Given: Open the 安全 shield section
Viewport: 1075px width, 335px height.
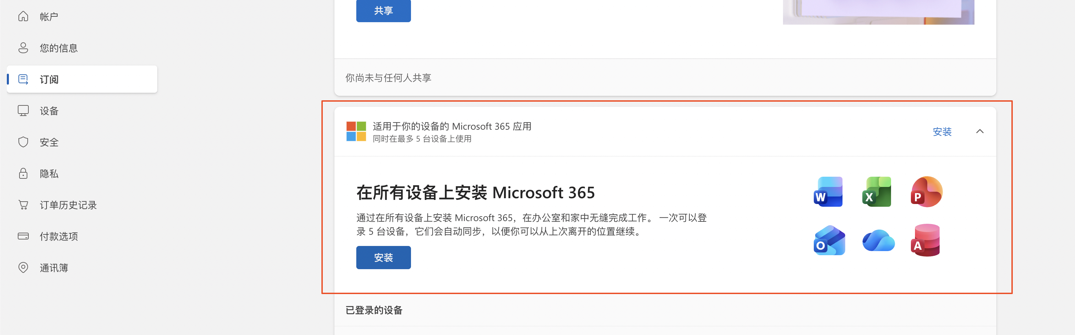Looking at the screenshot, I should pyautogui.click(x=49, y=142).
